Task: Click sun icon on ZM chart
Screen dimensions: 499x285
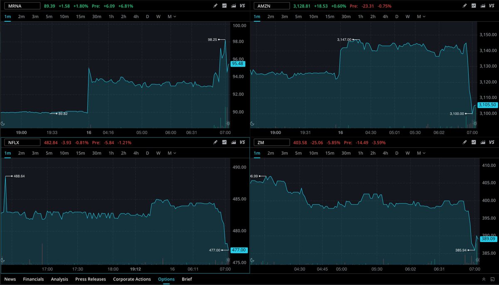Action: 477,260
